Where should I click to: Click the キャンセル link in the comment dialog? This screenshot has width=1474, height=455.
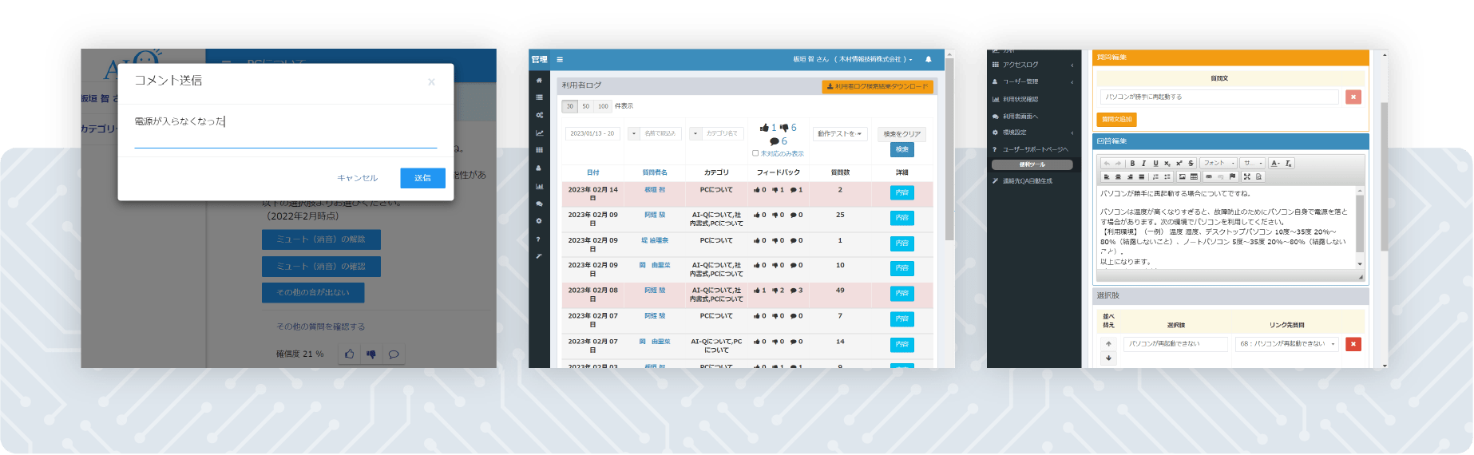(x=357, y=178)
